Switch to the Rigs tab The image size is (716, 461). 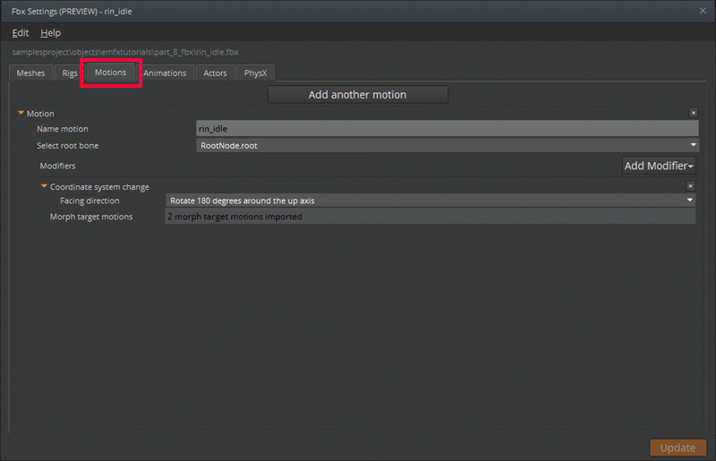tap(70, 73)
